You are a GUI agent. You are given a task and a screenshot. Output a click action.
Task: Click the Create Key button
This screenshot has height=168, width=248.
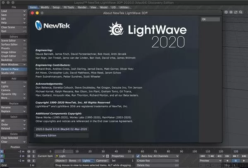[x=157, y=161]
